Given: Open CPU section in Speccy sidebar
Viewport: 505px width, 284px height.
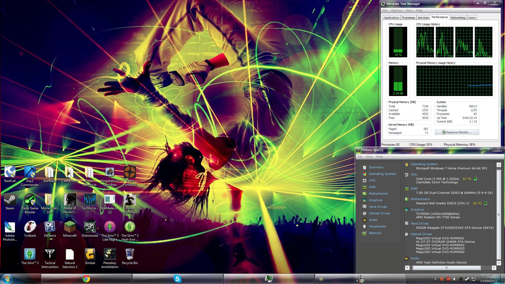Looking at the screenshot, I should [x=372, y=180].
